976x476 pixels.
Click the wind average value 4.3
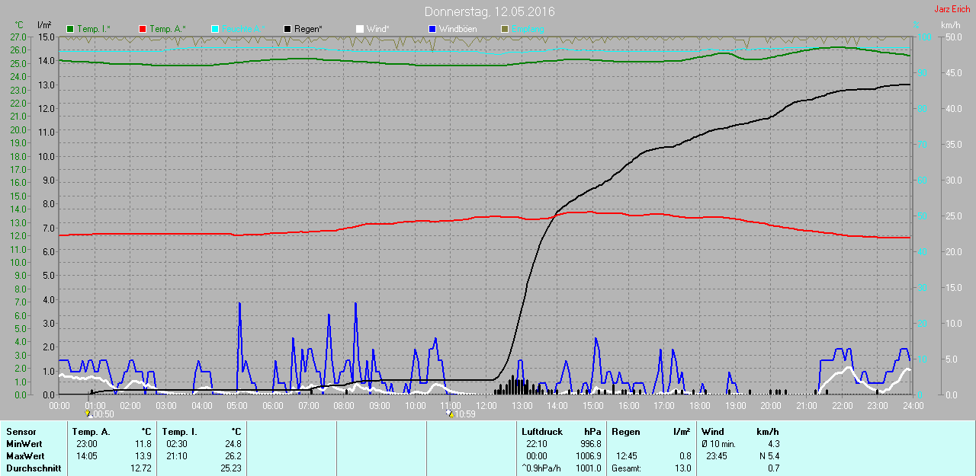point(773,443)
